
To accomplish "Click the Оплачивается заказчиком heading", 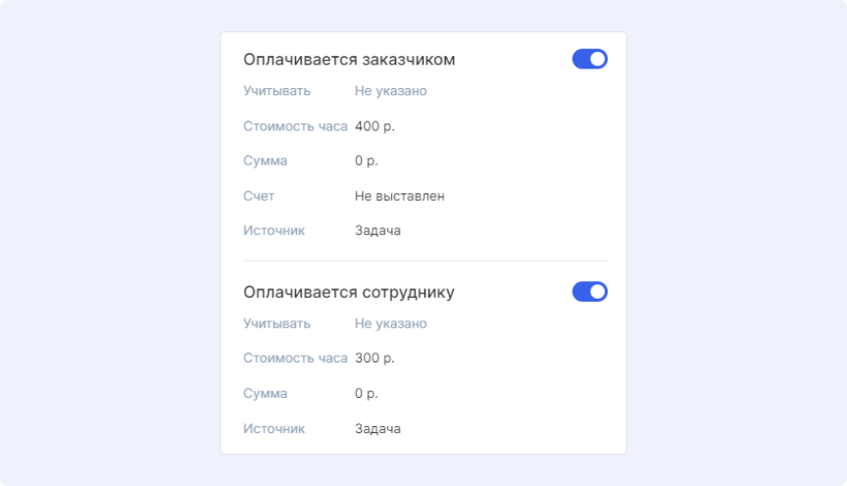I will coord(349,60).
